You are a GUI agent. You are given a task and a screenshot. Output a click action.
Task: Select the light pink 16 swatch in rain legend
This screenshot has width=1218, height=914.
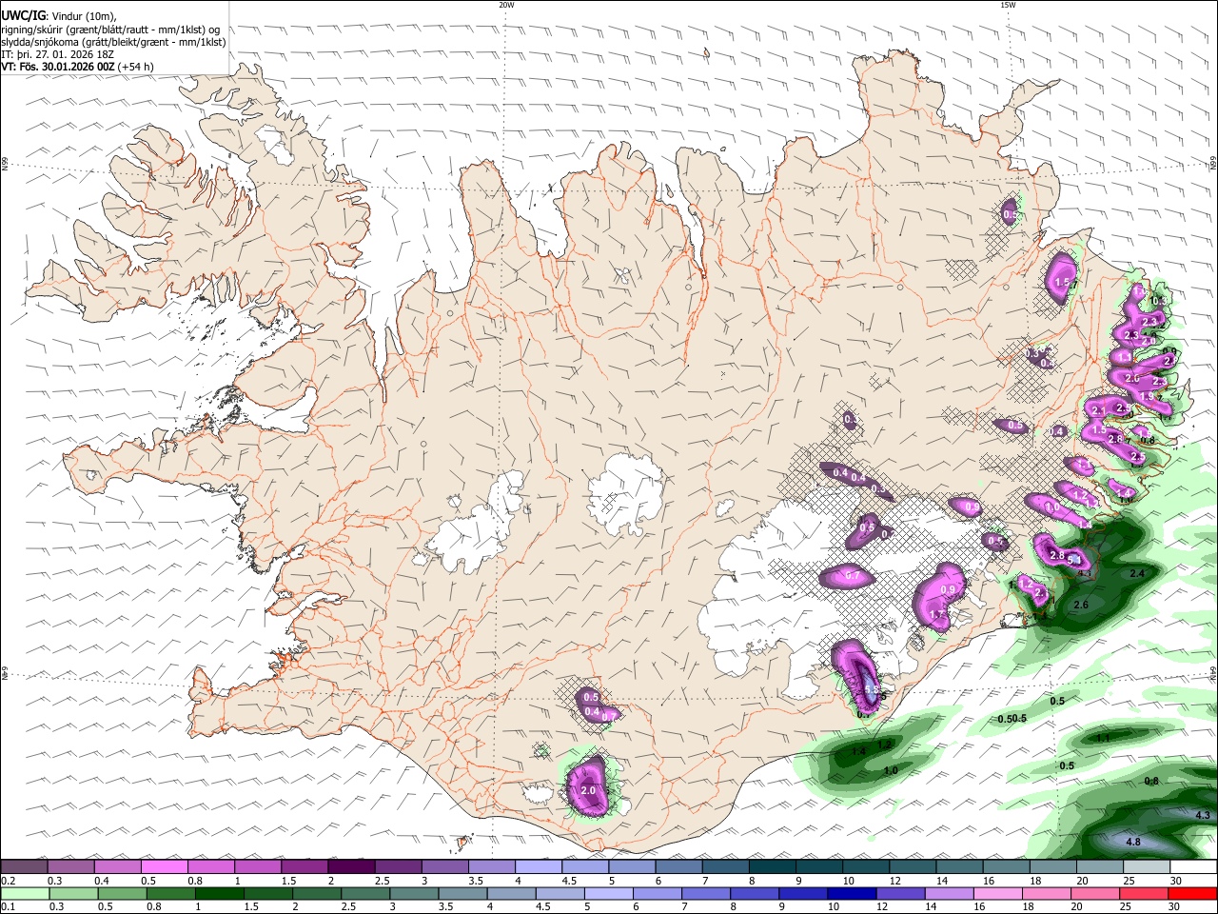(998, 893)
